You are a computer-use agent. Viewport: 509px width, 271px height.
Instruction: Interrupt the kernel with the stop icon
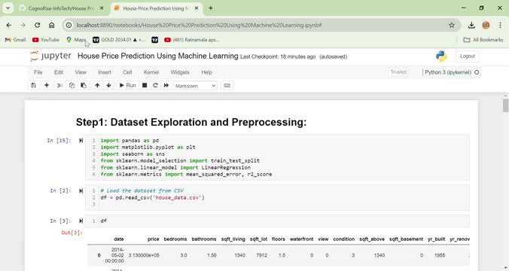click(x=145, y=85)
